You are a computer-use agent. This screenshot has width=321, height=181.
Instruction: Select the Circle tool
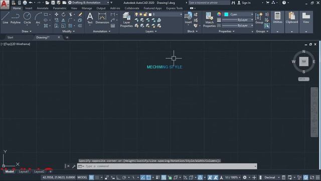[x=27, y=18]
